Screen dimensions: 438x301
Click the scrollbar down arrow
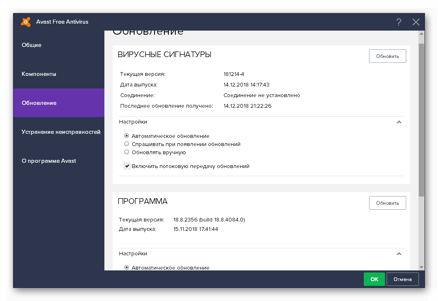click(421, 266)
